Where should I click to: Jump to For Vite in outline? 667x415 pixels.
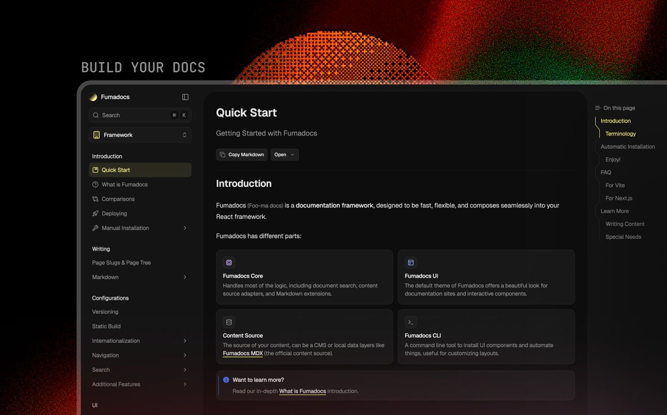click(615, 185)
